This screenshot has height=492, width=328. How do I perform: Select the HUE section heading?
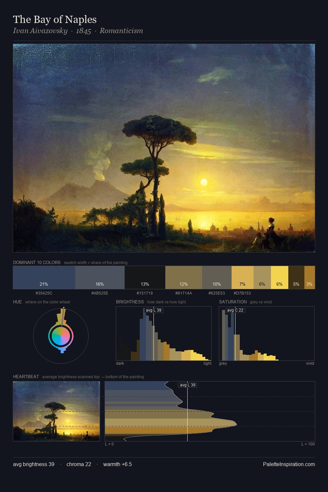point(17,302)
